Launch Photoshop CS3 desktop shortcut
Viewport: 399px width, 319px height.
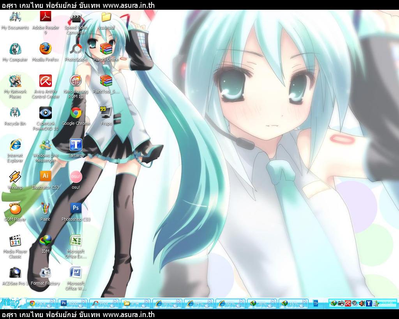click(x=76, y=212)
